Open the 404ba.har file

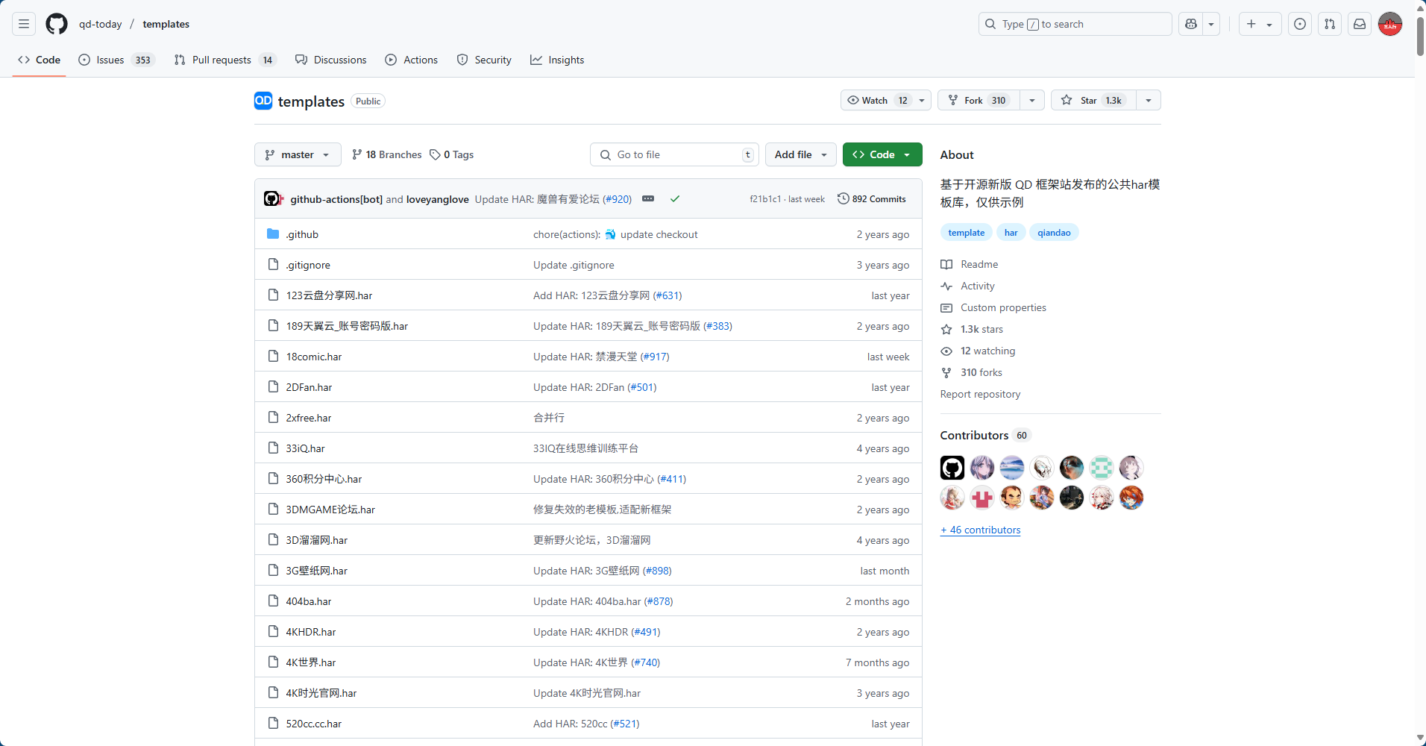(x=309, y=601)
